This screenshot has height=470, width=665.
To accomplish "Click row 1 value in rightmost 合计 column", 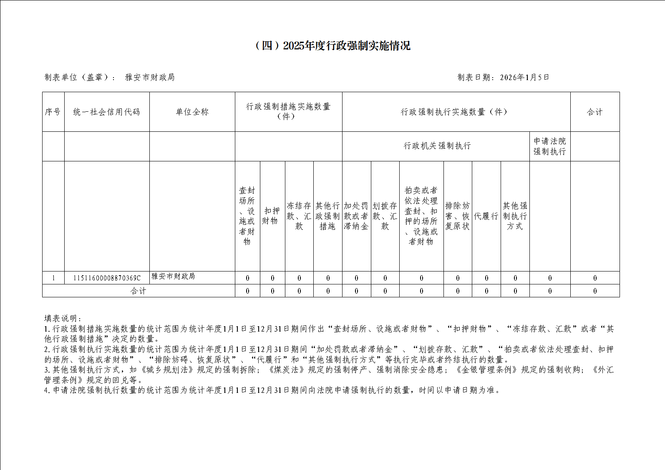I will point(595,278).
